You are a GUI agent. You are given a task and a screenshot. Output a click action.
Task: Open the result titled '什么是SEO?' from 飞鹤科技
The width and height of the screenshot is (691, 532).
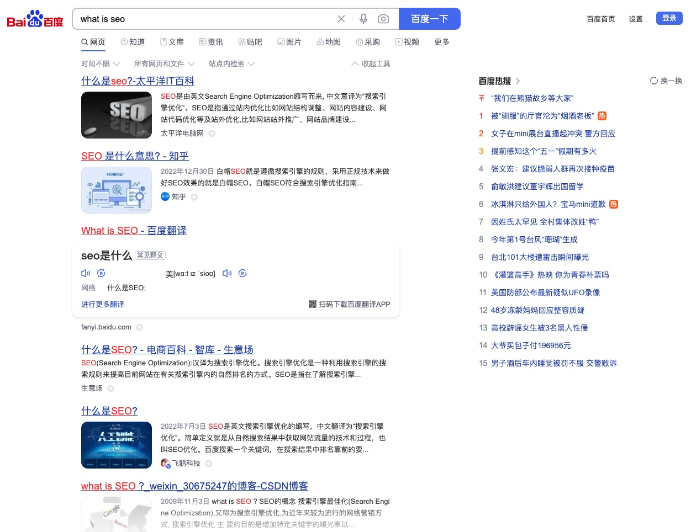pyautogui.click(x=109, y=411)
